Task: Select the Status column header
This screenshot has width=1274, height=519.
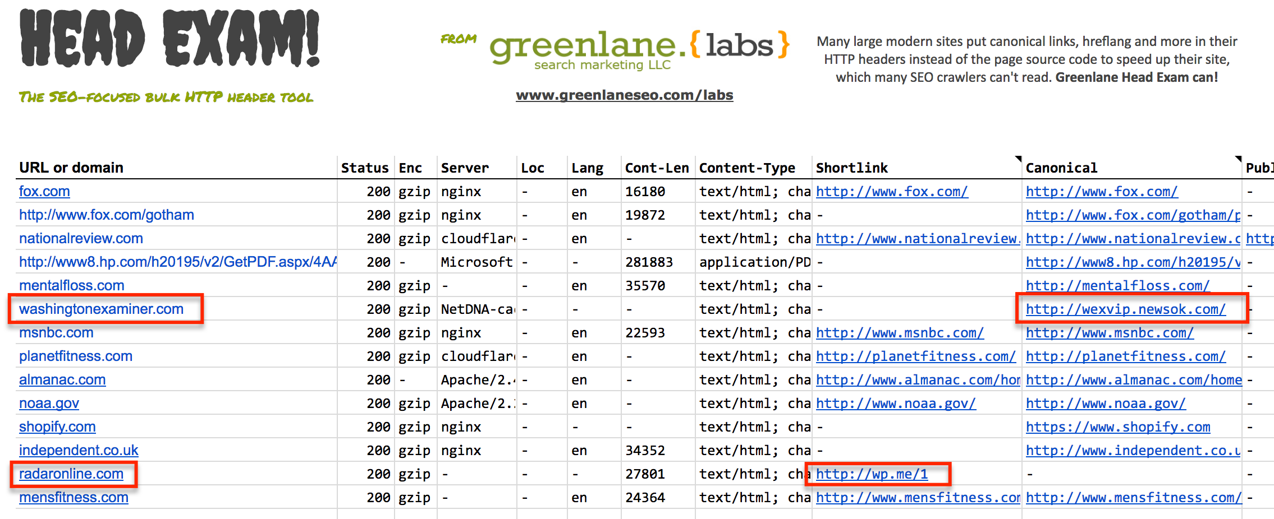Action: [x=365, y=168]
